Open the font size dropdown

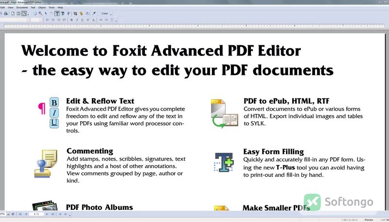pyautogui.click(x=41, y=20)
